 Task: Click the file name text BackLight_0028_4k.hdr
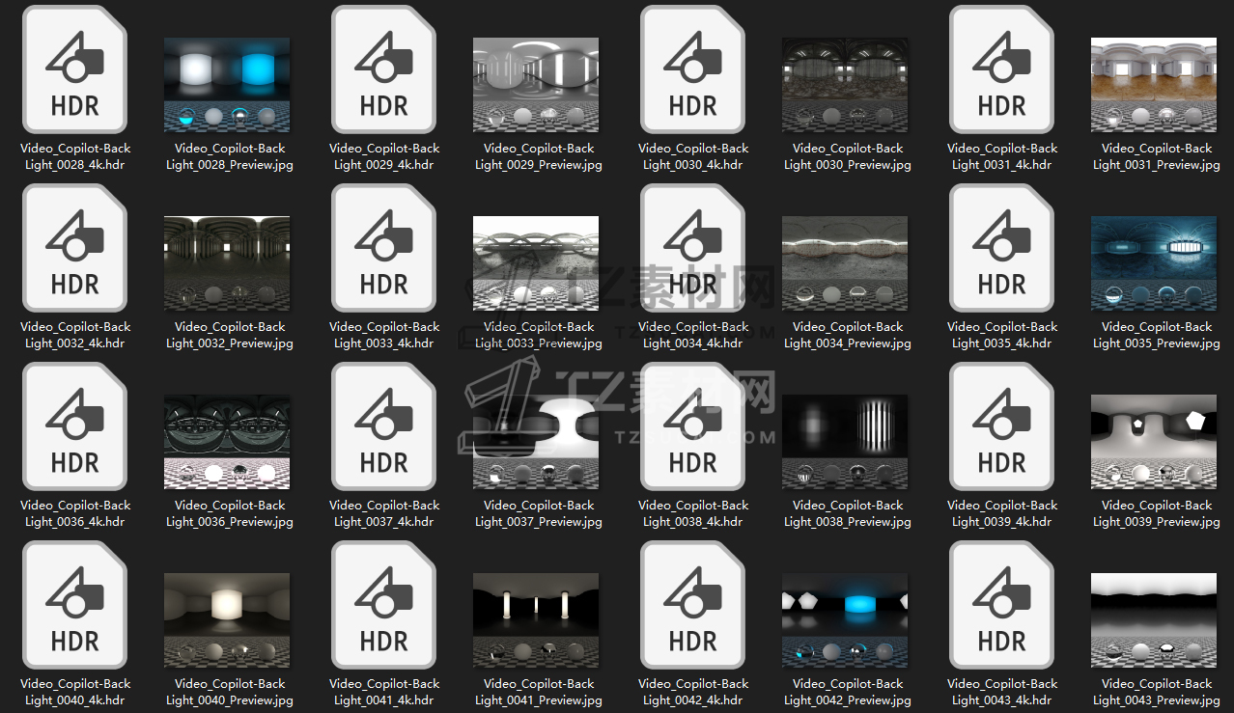point(75,156)
